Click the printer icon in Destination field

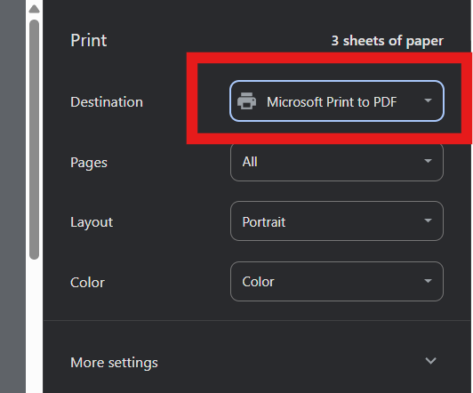246,101
